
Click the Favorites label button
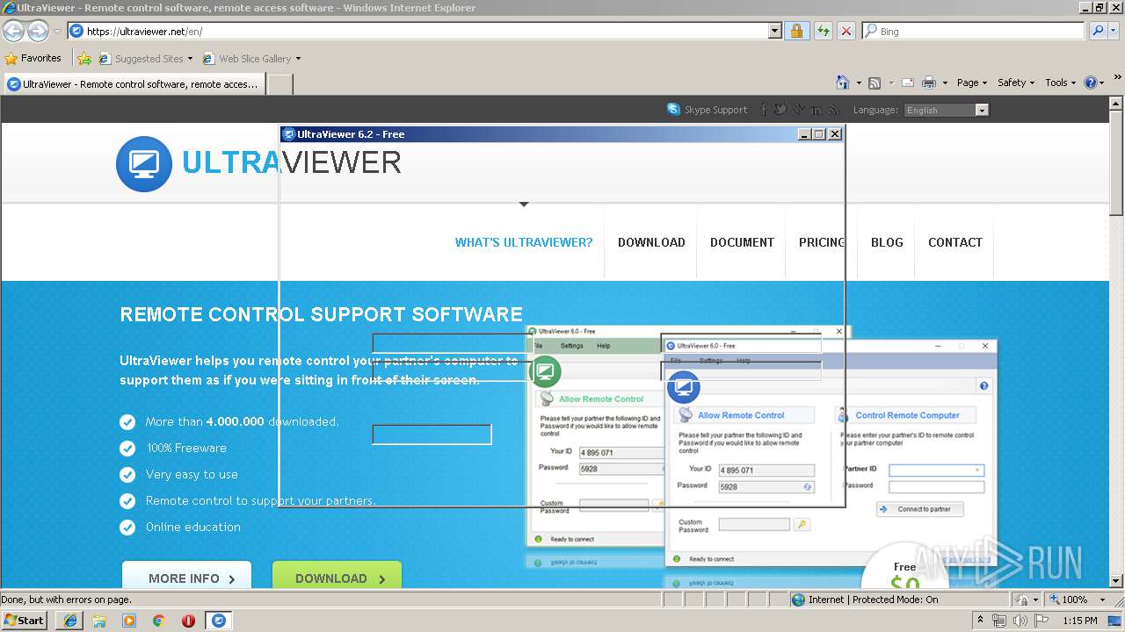click(33, 58)
